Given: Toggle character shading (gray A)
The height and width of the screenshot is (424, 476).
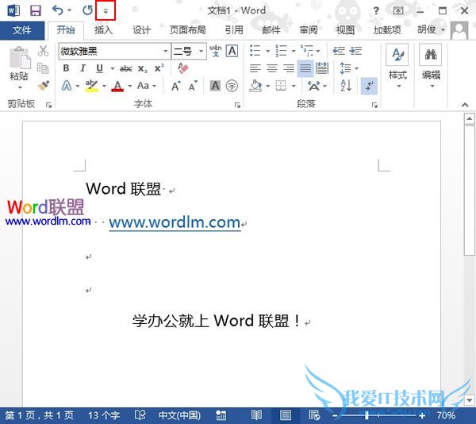Looking at the screenshot, I should coord(215,86).
